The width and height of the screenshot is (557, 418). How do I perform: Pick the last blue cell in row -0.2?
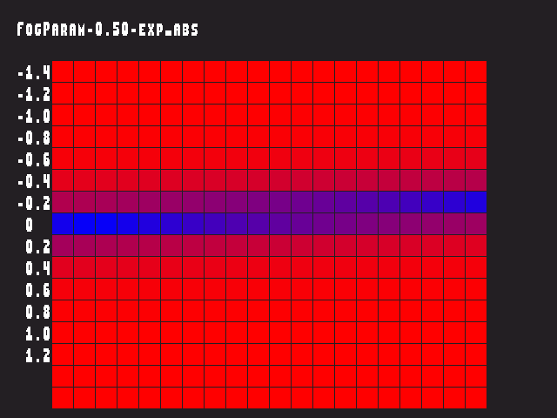[x=476, y=202]
